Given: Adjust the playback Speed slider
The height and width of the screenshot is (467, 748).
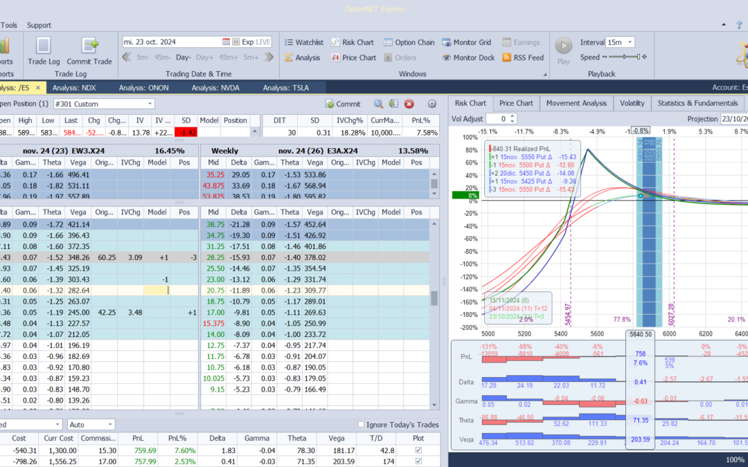Looking at the screenshot, I should pyautogui.click(x=625, y=57).
